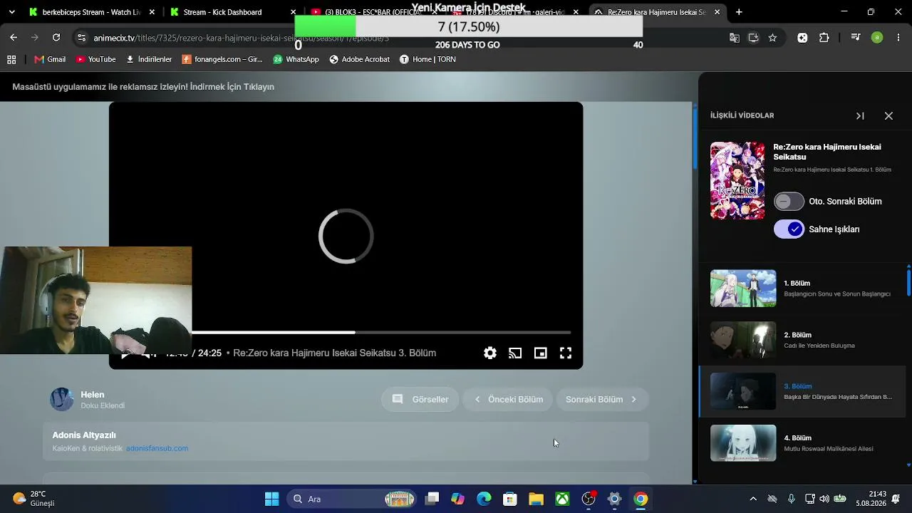Open Windows Settings from taskbar
Viewport: 912px width, 513px height.
pyautogui.click(x=615, y=499)
